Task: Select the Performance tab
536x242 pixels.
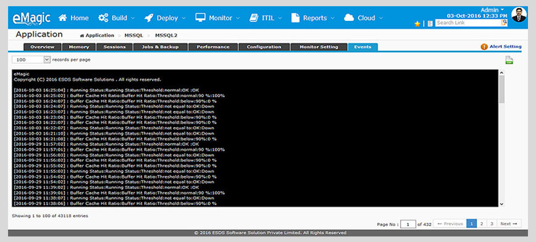Action: coord(213,47)
